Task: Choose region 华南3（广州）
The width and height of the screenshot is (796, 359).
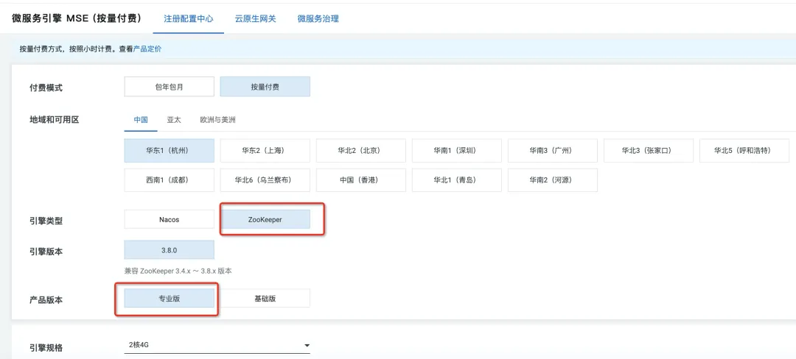Action: 553,150
